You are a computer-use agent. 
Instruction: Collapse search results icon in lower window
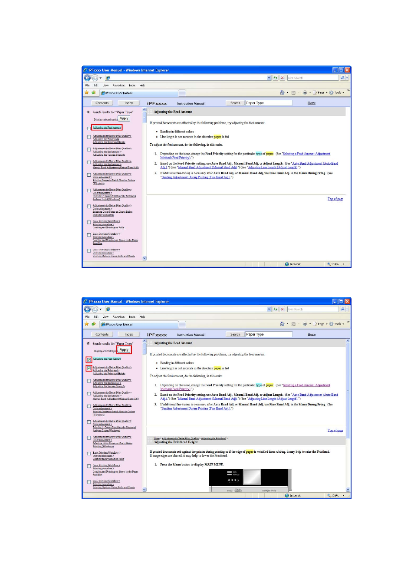point(88,343)
